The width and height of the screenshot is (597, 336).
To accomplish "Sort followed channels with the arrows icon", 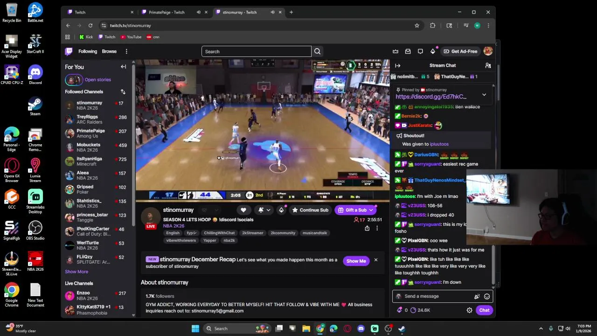I will (123, 91).
